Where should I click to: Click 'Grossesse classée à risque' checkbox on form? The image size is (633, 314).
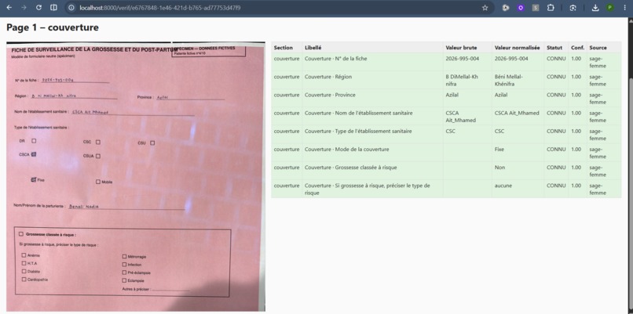pos(21,234)
